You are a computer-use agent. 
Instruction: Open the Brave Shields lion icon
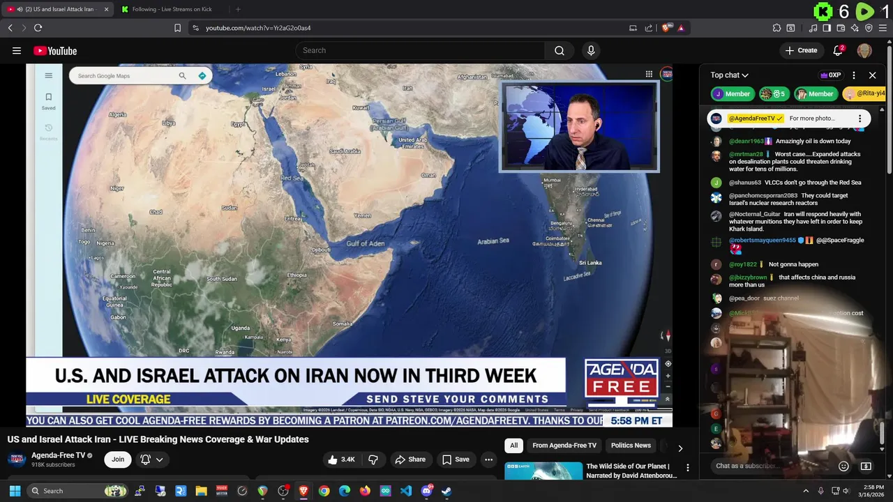667,28
